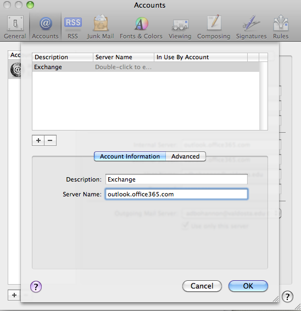
Task: Switch to Account Information tab
Action: [x=130, y=156]
